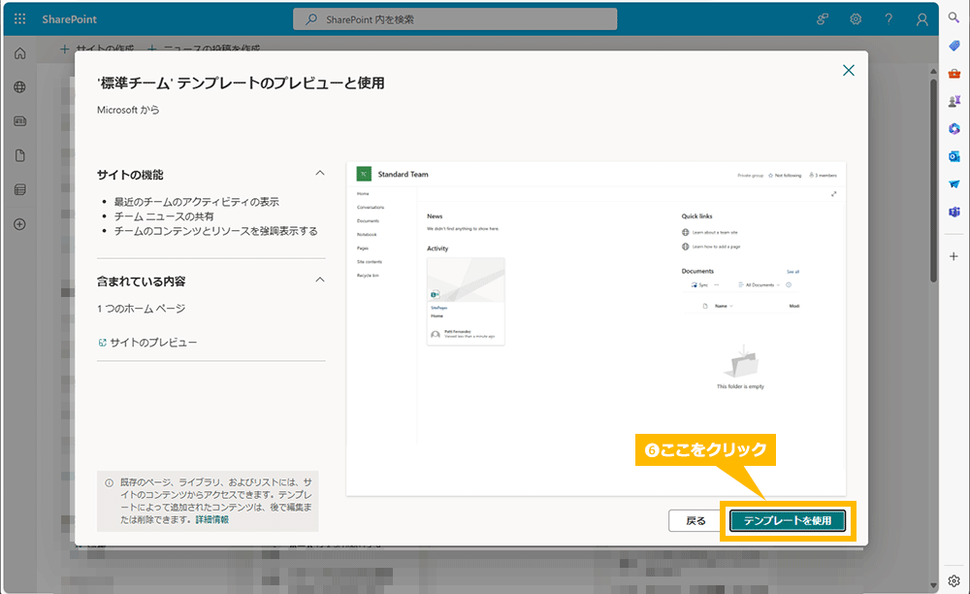Open the globe My sites icon

click(x=19, y=87)
